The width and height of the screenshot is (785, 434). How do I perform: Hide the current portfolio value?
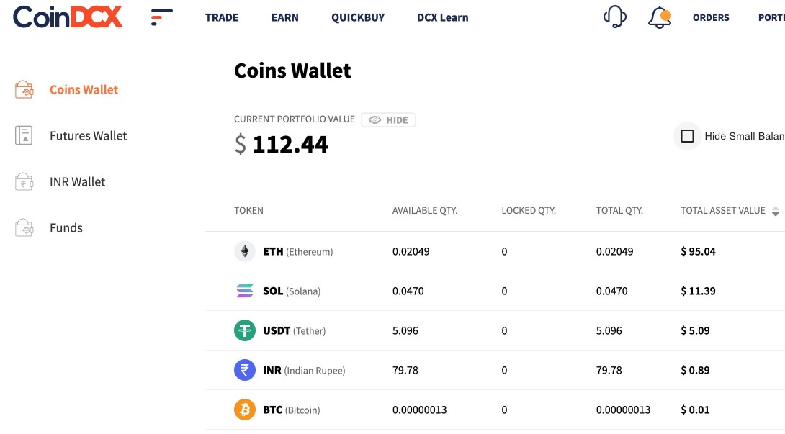[x=389, y=120]
